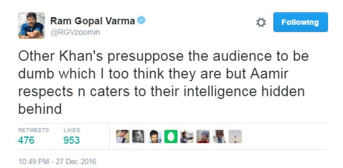
Task: Click the 10:49 PM - 27 Dec 2016 timestamp
Action: pyautogui.click(x=57, y=162)
